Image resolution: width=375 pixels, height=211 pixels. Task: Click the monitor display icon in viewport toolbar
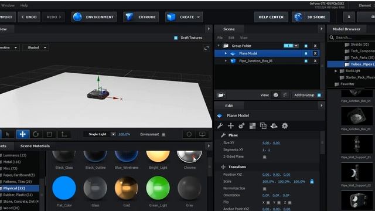[x=202, y=134]
